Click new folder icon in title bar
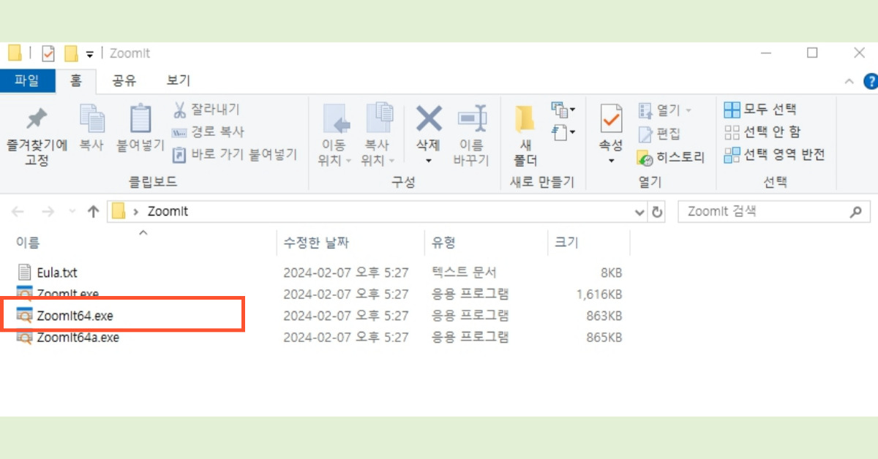This screenshot has height=459, width=878. (71, 53)
